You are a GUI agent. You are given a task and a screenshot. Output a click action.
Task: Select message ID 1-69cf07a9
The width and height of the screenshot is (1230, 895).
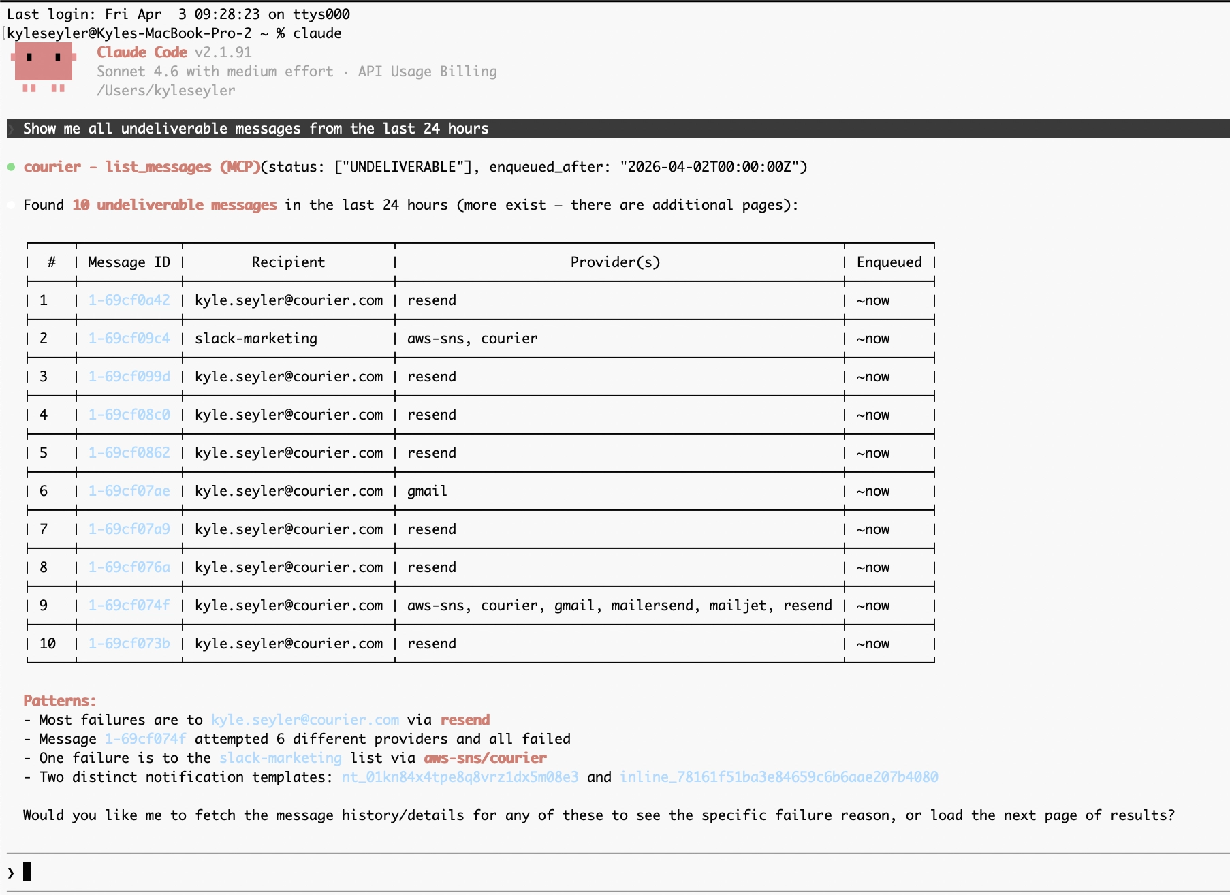tap(129, 529)
